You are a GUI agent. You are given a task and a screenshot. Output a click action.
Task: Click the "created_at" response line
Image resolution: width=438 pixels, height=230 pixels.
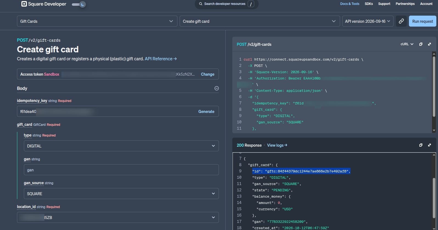tap(290, 228)
